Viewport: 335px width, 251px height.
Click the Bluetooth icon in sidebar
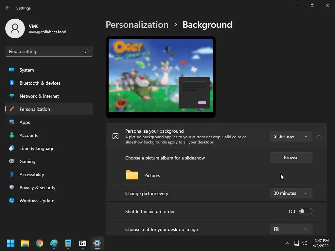tap(12, 83)
